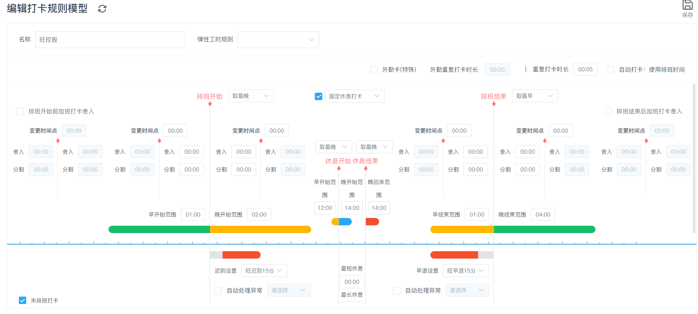Open the 早退设置 dropdown
The image size is (698, 314).
(465, 271)
